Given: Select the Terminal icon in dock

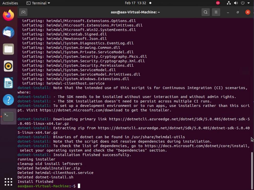Looking at the screenshot, I should 8,117.
